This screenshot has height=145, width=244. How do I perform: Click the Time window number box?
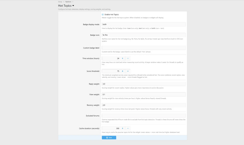coord(111,58)
